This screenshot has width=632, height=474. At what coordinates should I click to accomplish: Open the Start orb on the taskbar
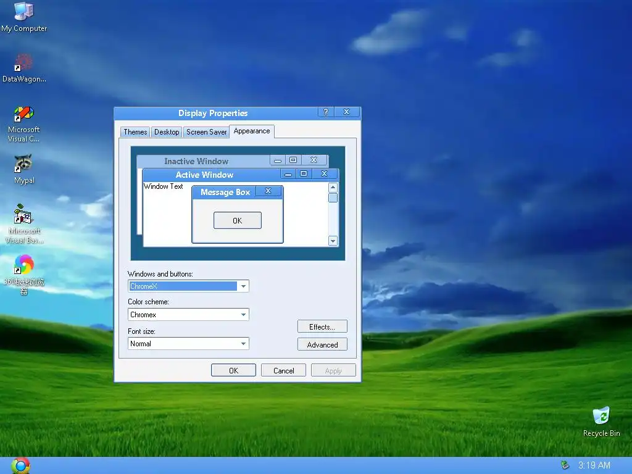[20, 465]
